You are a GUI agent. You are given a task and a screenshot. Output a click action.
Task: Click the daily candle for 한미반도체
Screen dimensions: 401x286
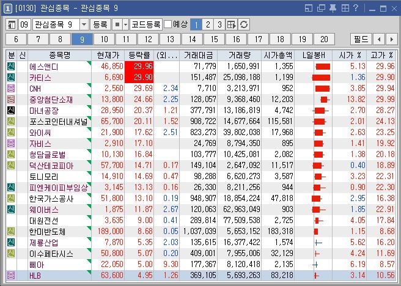(316, 232)
